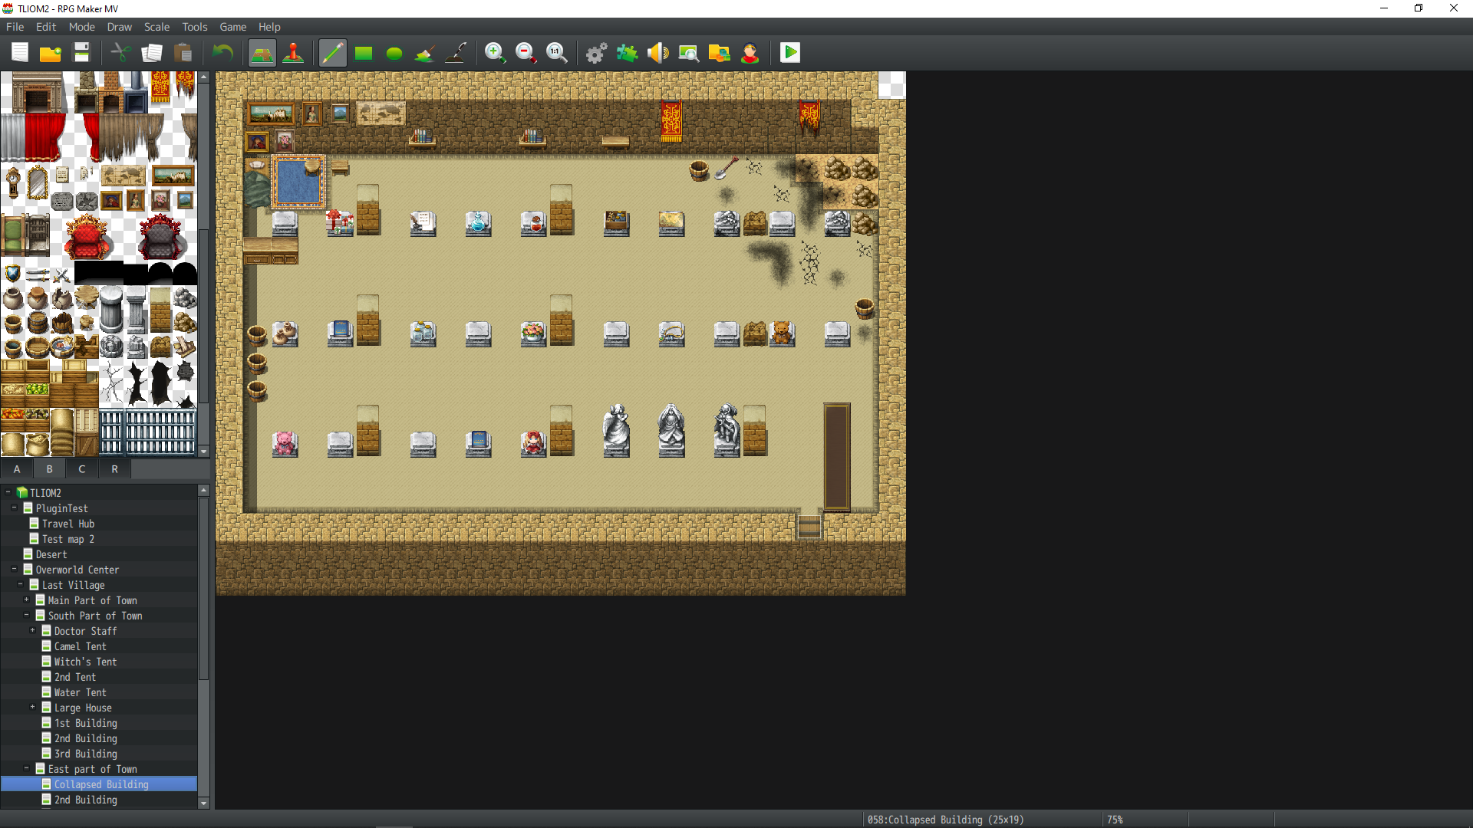Image resolution: width=1473 pixels, height=828 pixels.
Task: Open the Scale menu
Action: pos(157,27)
